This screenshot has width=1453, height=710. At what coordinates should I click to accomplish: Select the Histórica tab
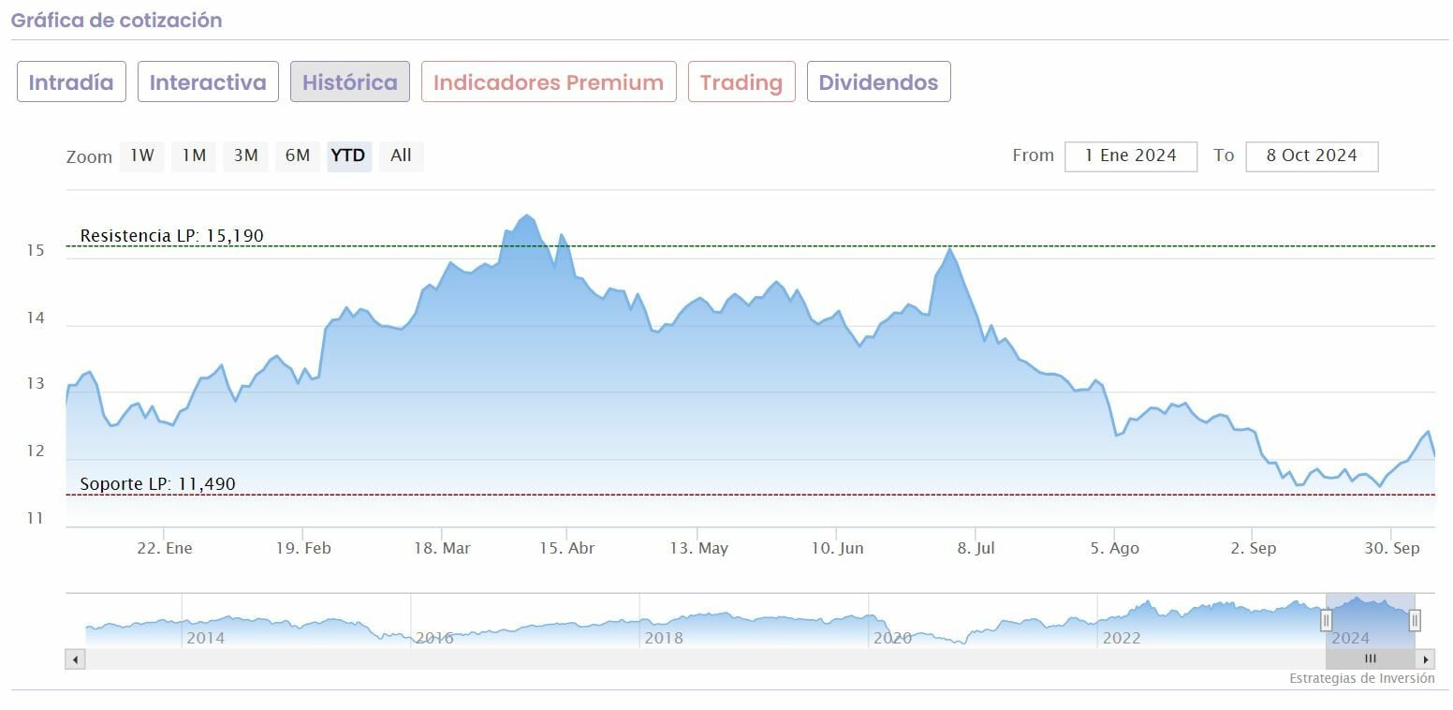pos(350,82)
